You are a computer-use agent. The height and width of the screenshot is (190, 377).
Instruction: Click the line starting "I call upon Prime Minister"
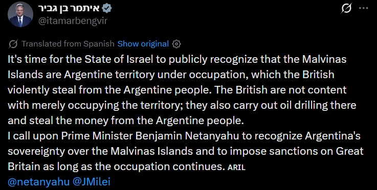click(x=184, y=136)
